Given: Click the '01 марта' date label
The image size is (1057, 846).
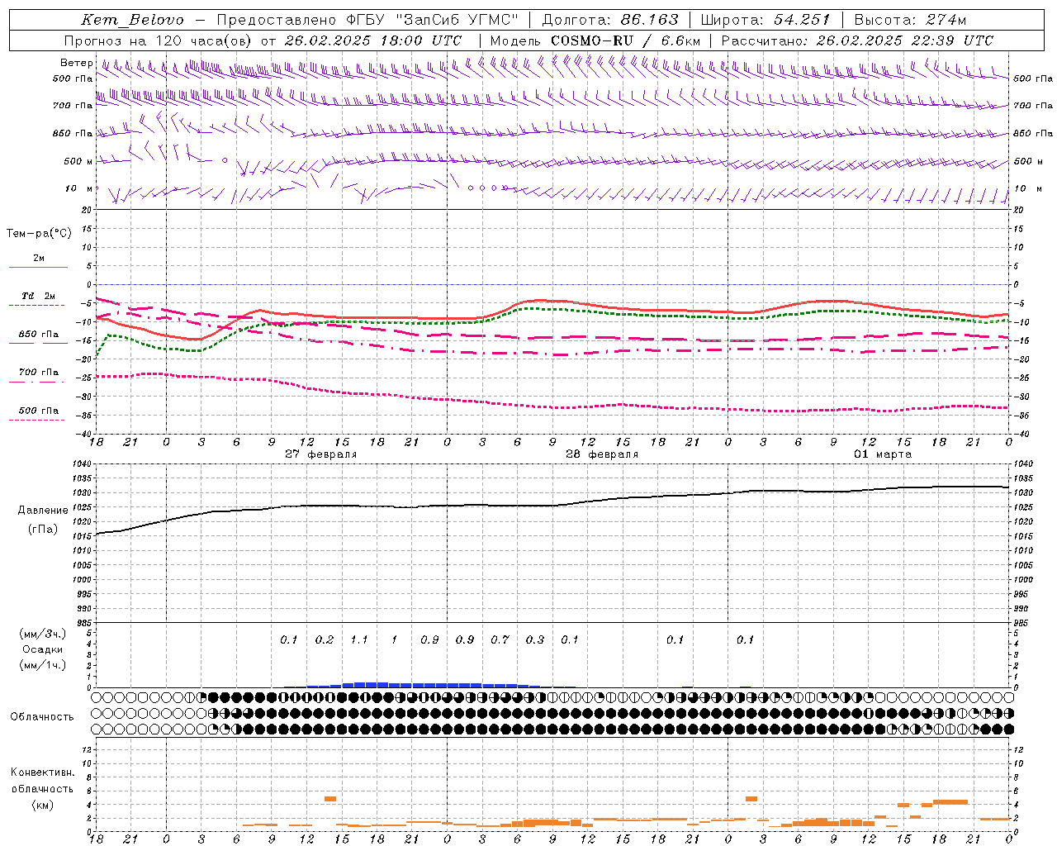Looking at the screenshot, I should [x=883, y=454].
